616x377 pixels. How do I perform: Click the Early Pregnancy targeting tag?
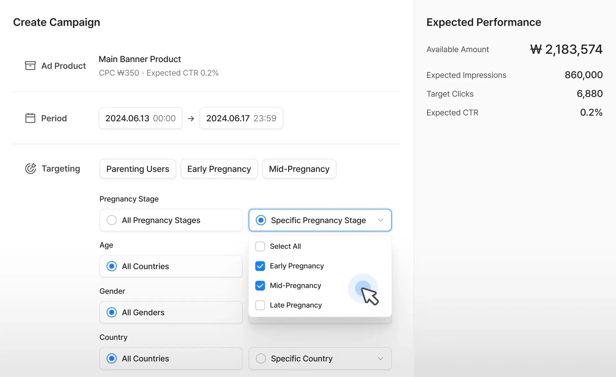coord(219,169)
